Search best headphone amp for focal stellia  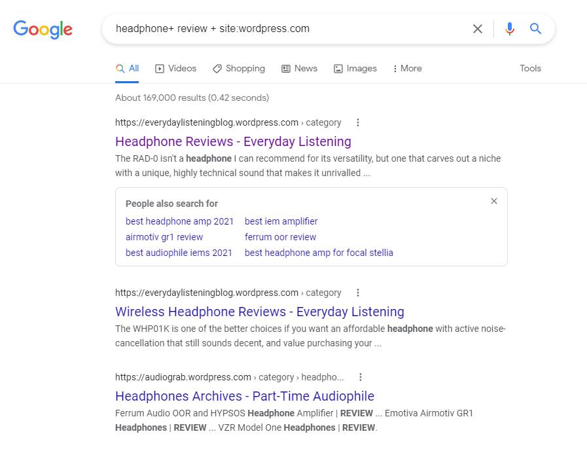[319, 253]
